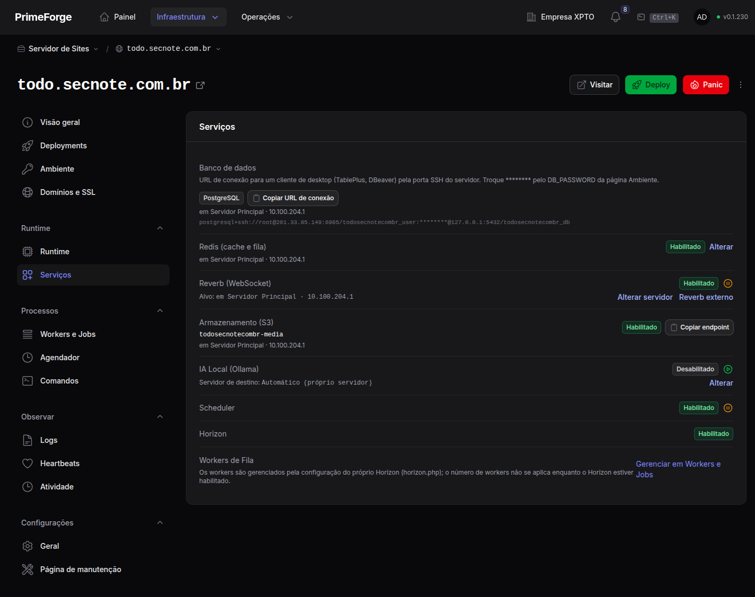This screenshot has height=597, width=755.
Task: Click the Empresa XPTO building icon
Action: pos(531,17)
